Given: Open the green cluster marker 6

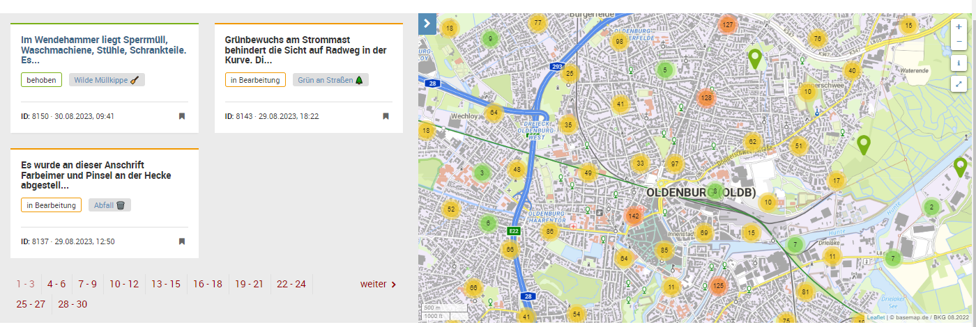Looking at the screenshot, I should (488, 223).
